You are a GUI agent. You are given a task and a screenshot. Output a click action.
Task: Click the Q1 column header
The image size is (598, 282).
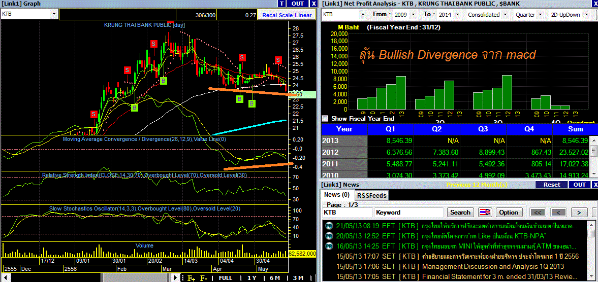[x=391, y=129]
